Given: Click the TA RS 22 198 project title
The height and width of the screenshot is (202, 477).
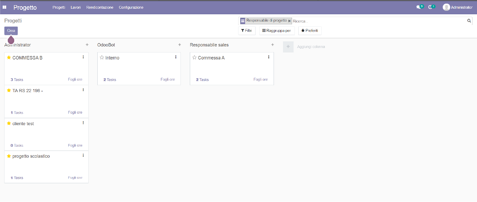Looking at the screenshot, I should click(x=27, y=90).
